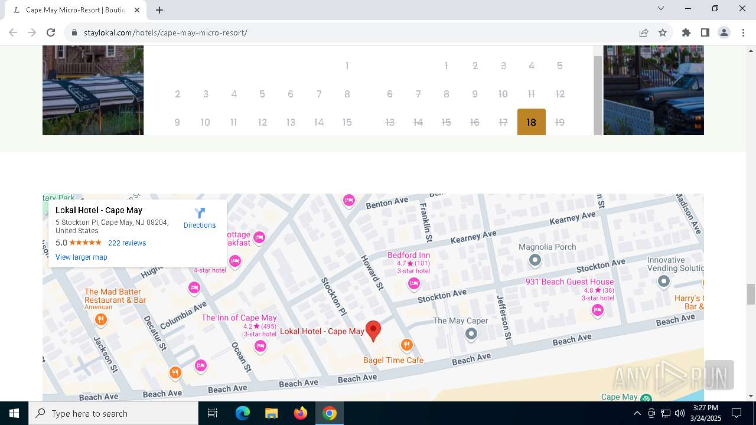The height and width of the screenshot is (425, 756).
Task: Open File Explorer from the taskbar
Action: point(271,413)
